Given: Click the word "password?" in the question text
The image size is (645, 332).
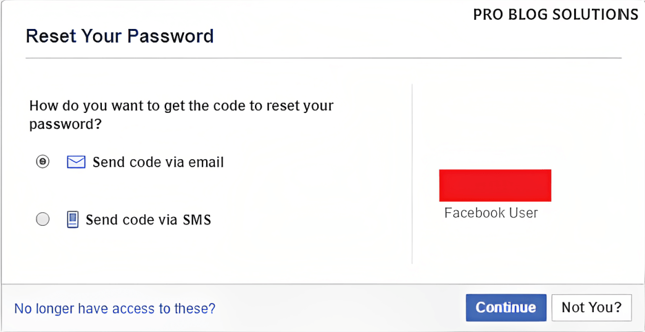Looking at the screenshot, I should (x=65, y=125).
